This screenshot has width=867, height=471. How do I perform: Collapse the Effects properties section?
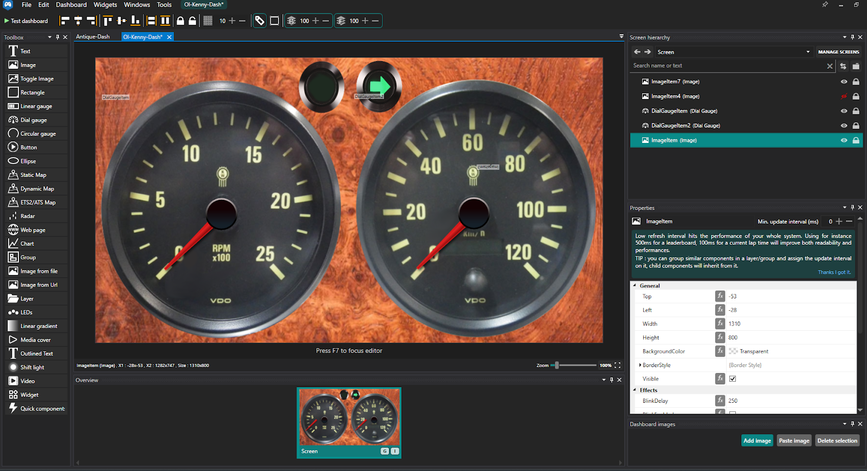(x=635, y=390)
